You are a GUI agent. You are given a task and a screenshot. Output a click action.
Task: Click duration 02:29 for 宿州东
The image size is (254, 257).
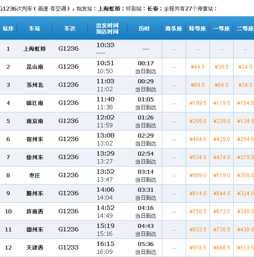(146, 135)
